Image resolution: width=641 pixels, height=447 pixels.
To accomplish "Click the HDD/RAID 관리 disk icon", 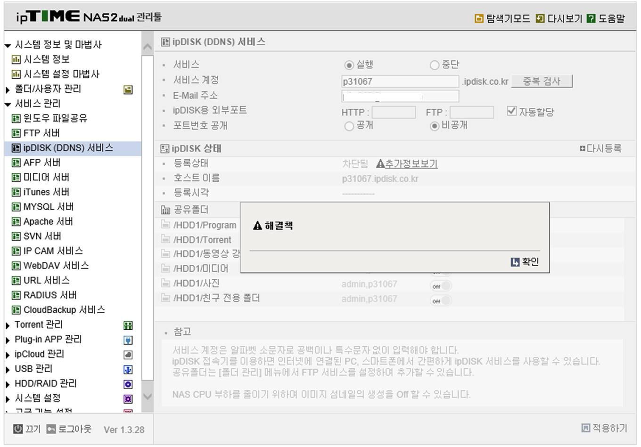I will tap(128, 384).
